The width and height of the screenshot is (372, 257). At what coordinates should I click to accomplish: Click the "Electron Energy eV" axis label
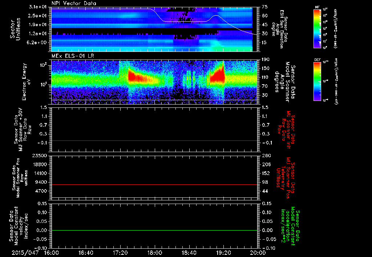[27, 82]
